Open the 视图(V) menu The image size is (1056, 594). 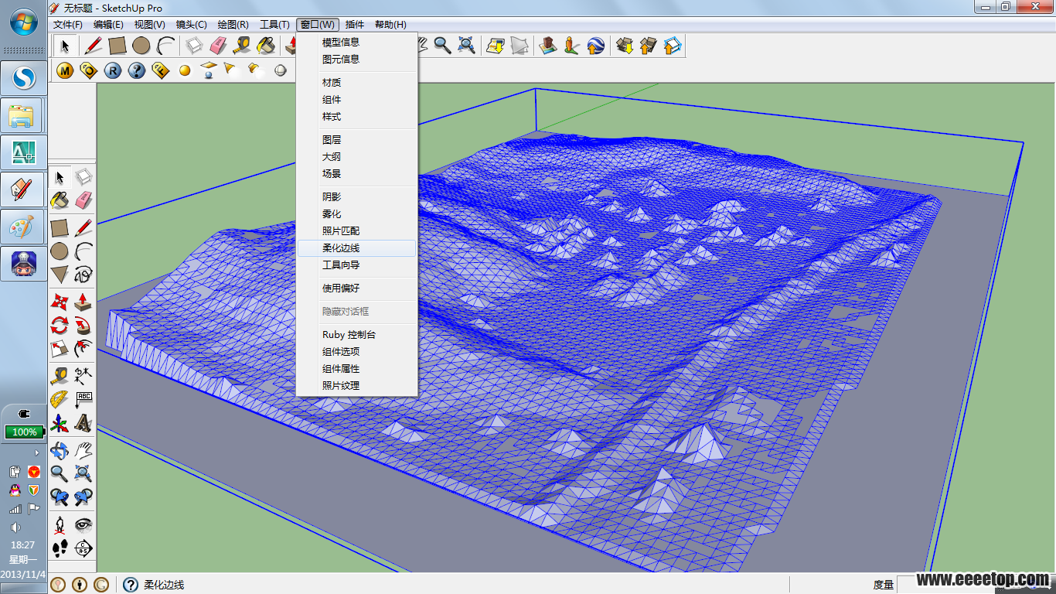pos(149,25)
